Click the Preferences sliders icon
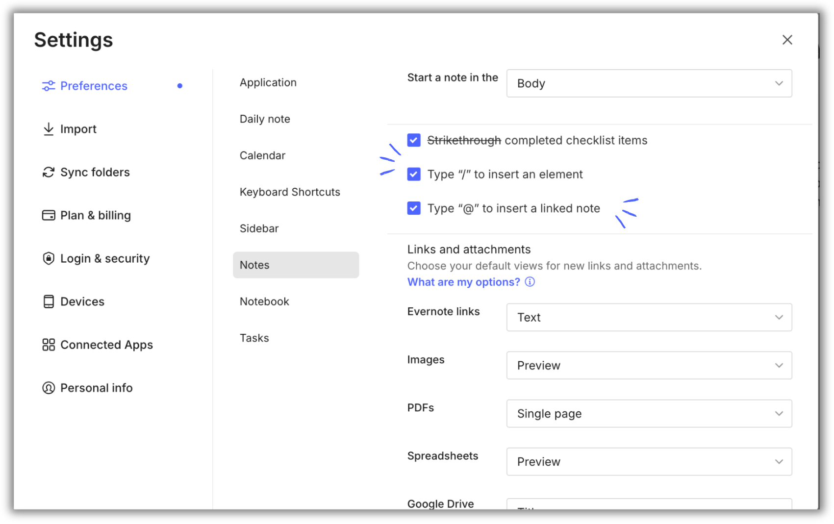The height and width of the screenshot is (524, 834). (x=48, y=86)
